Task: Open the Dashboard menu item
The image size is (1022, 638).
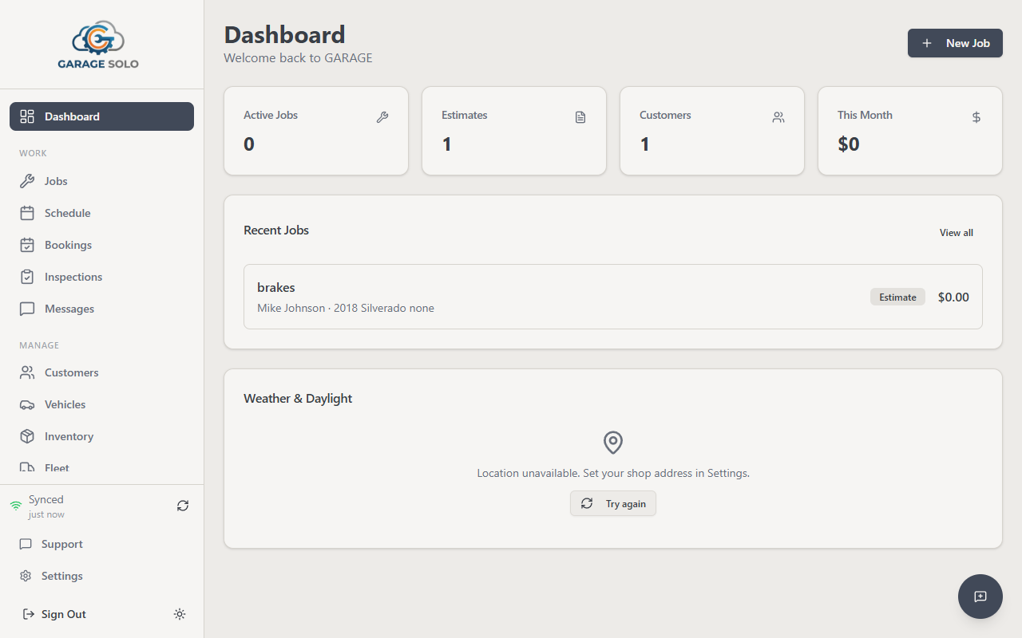Action: pyautogui.click(x=101, y=116)
